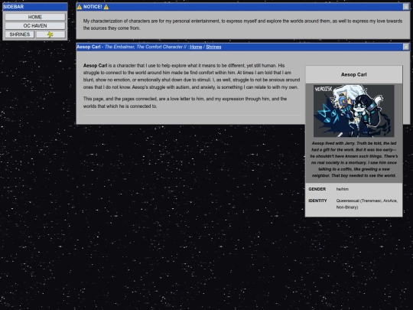Select the GENDER label in infobox
The height and width of the screenshot is (310, 413).
pyautogui.click(x=317, y=189)
